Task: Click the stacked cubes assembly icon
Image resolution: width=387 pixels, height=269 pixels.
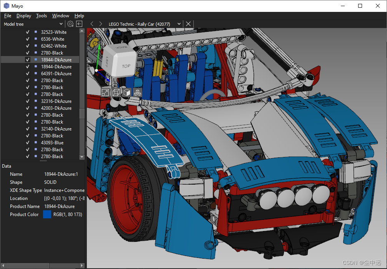Action: 138,92
